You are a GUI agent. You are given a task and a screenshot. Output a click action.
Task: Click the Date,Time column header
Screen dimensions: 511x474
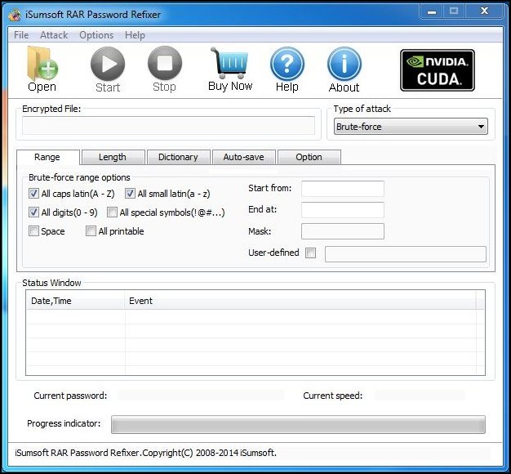pos(75,301)
